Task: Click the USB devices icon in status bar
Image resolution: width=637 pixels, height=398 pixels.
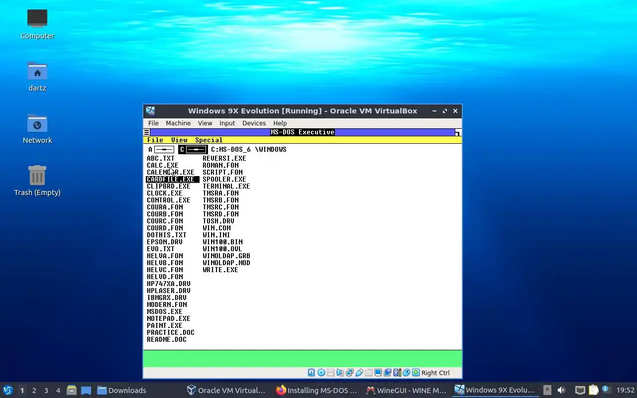Action: click(359, 373)
